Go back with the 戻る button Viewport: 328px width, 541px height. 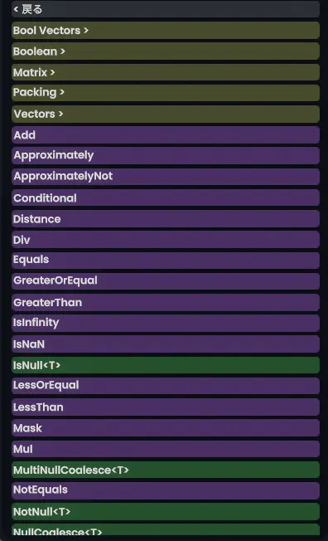pyautogui.click(x=166, y=9)
